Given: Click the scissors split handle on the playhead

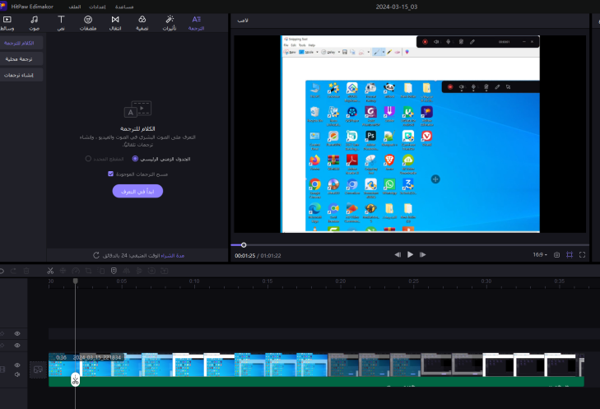Looking at the screenshot, I should pos(76,380).
